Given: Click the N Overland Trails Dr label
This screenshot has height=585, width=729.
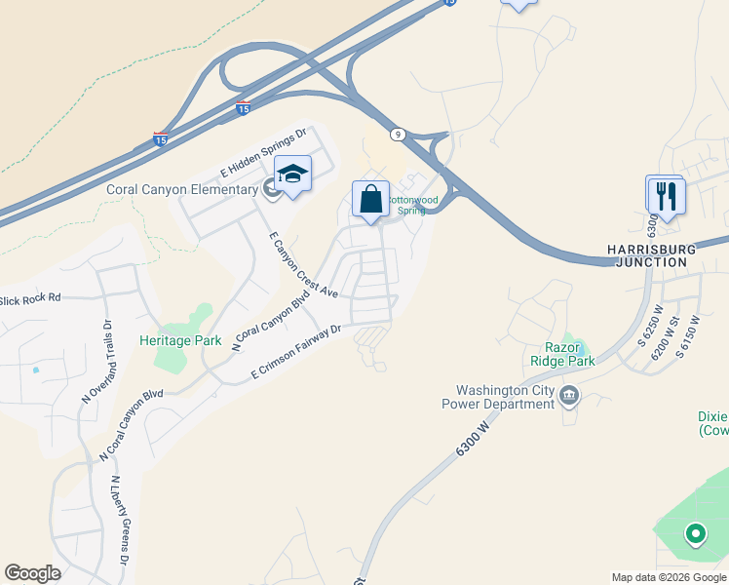Looking at the screenshot, I should (97, 362).
